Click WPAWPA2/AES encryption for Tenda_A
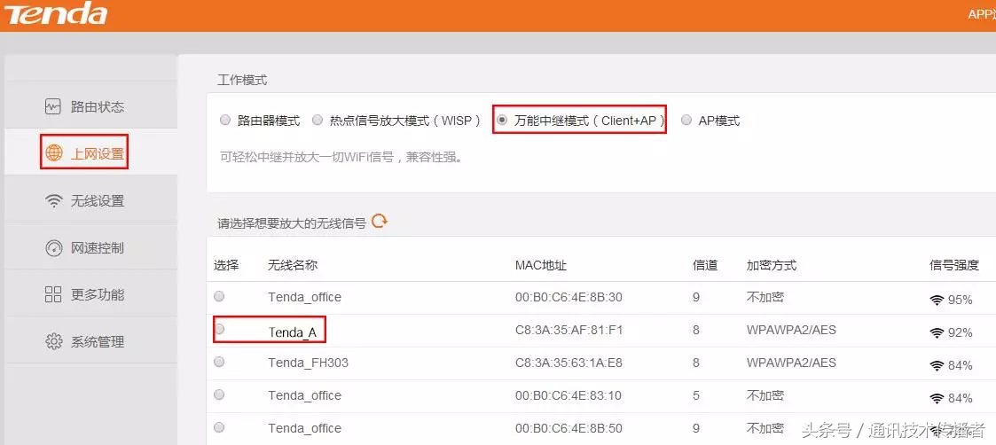 click(791, 330)
